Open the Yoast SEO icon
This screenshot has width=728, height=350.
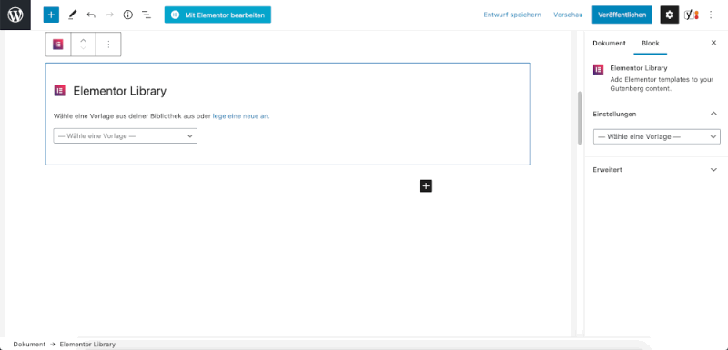692,15
